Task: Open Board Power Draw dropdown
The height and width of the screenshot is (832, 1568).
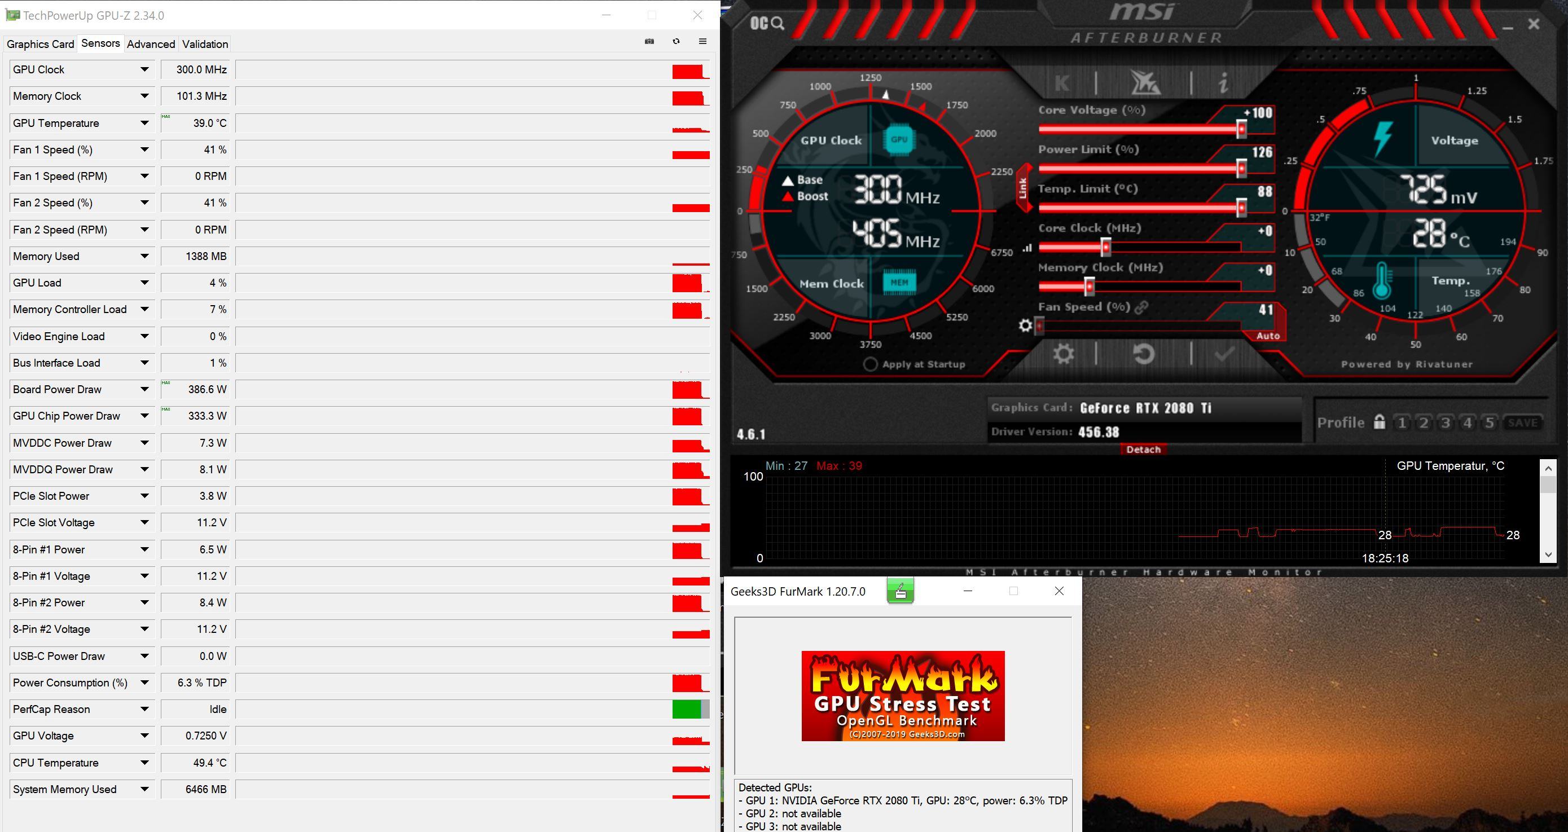Action: click(x=144, y=390)
